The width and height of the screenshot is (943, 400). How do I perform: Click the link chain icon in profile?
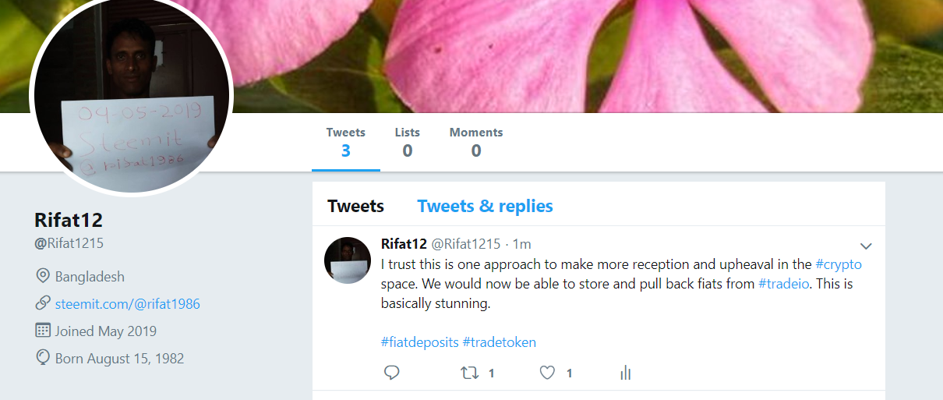(x=43, y=303)
